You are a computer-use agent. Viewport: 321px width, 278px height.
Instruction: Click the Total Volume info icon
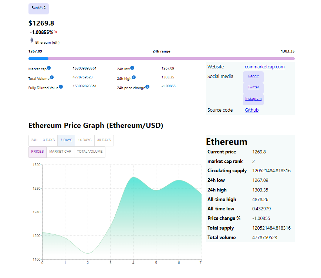(52, 77)
